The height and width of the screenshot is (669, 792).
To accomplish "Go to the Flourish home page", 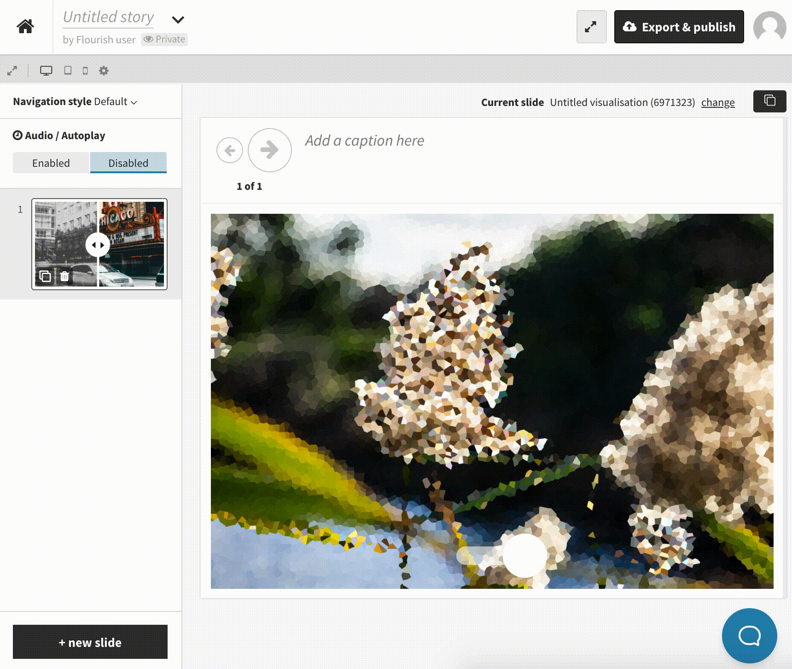I will [x=25, y=26].
